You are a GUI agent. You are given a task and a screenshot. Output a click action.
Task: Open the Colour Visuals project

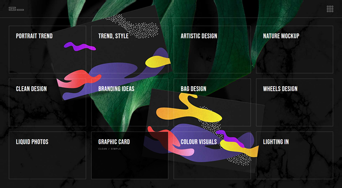212,155
